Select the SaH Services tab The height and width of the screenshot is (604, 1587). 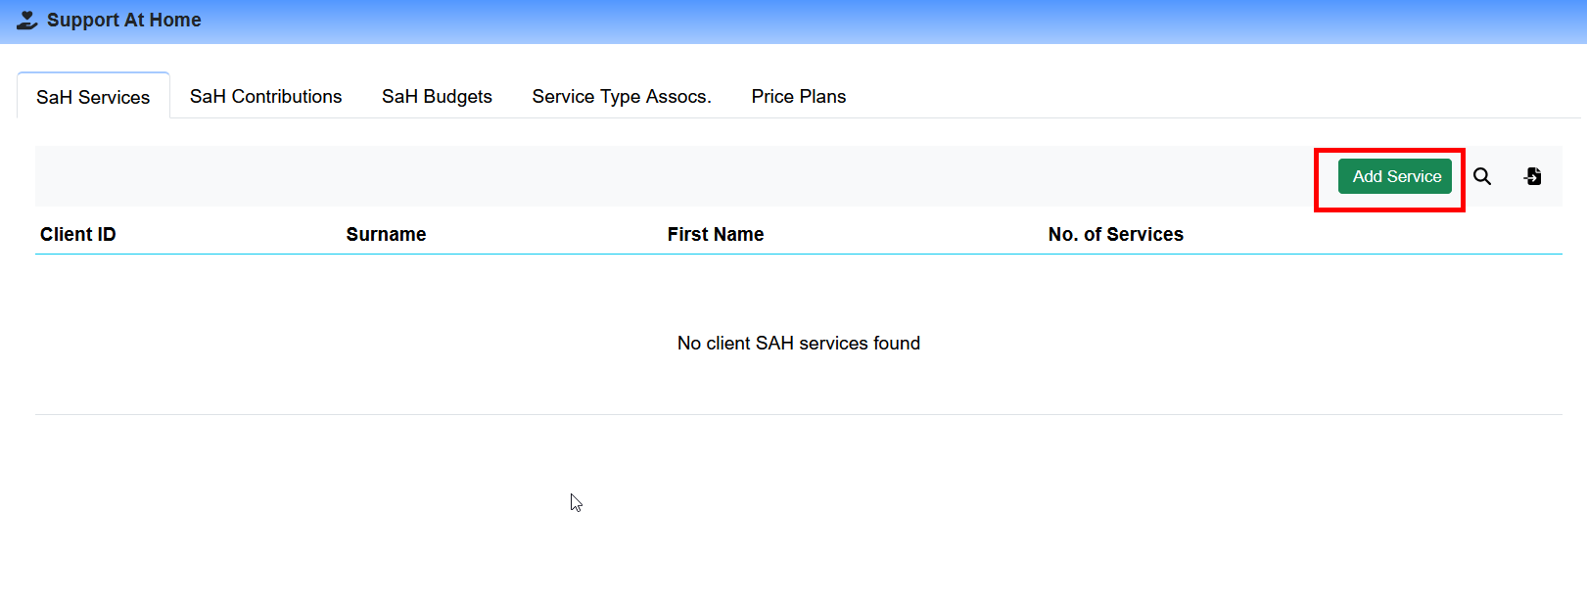[93, 97]
